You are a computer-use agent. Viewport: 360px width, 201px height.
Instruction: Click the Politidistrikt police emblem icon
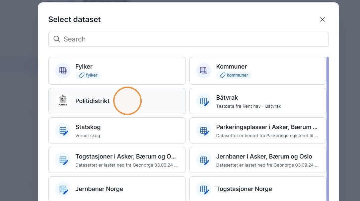coord(63,100)
